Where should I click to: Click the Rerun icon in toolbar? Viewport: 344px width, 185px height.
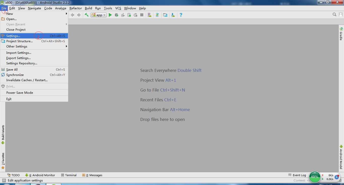[x=135, y=15]
